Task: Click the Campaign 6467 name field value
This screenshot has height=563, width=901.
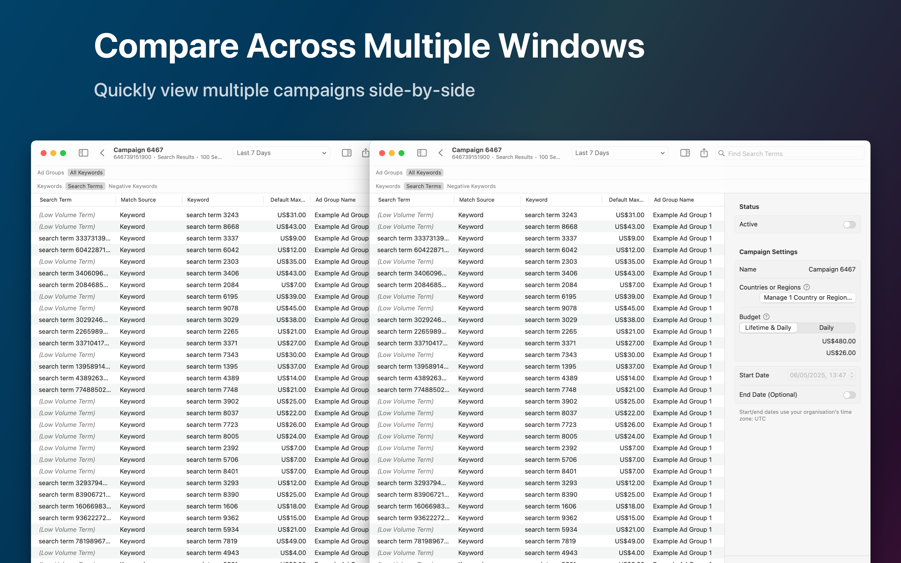Action: click(x=832, y=269)
